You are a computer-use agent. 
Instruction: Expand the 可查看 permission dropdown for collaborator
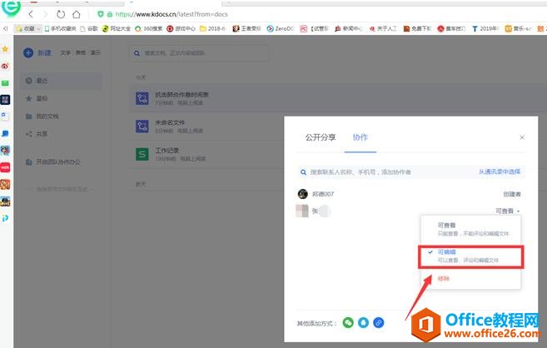coord(507,211)
